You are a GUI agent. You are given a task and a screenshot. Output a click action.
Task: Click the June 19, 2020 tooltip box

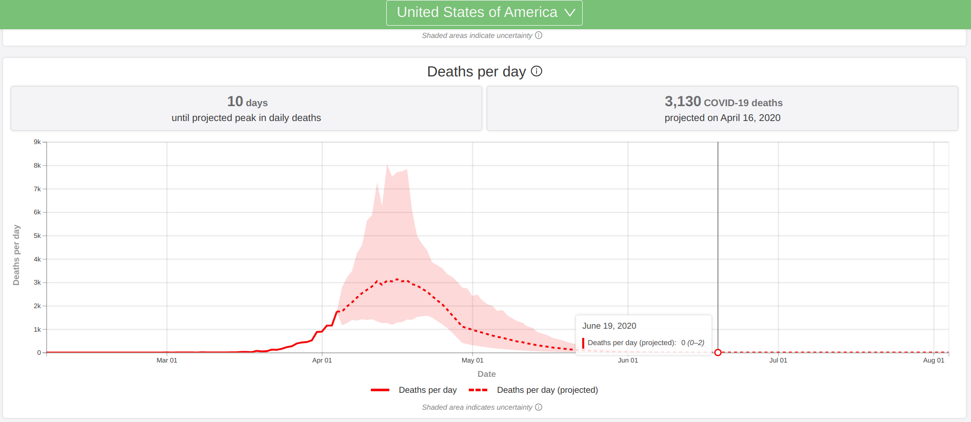(x=643, y=334)
